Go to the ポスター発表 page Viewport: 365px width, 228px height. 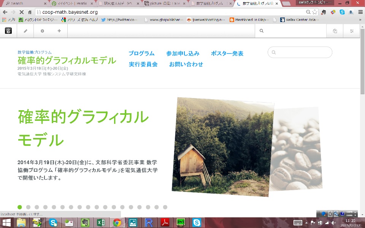coord(227,54)
